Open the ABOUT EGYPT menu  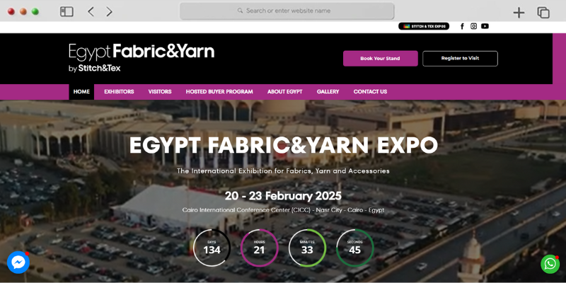[285, 92]
